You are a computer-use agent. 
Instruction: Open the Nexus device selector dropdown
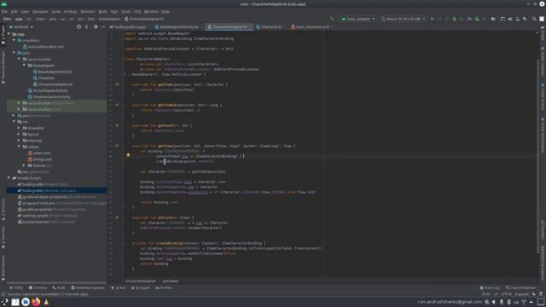(x=404, y=19)
